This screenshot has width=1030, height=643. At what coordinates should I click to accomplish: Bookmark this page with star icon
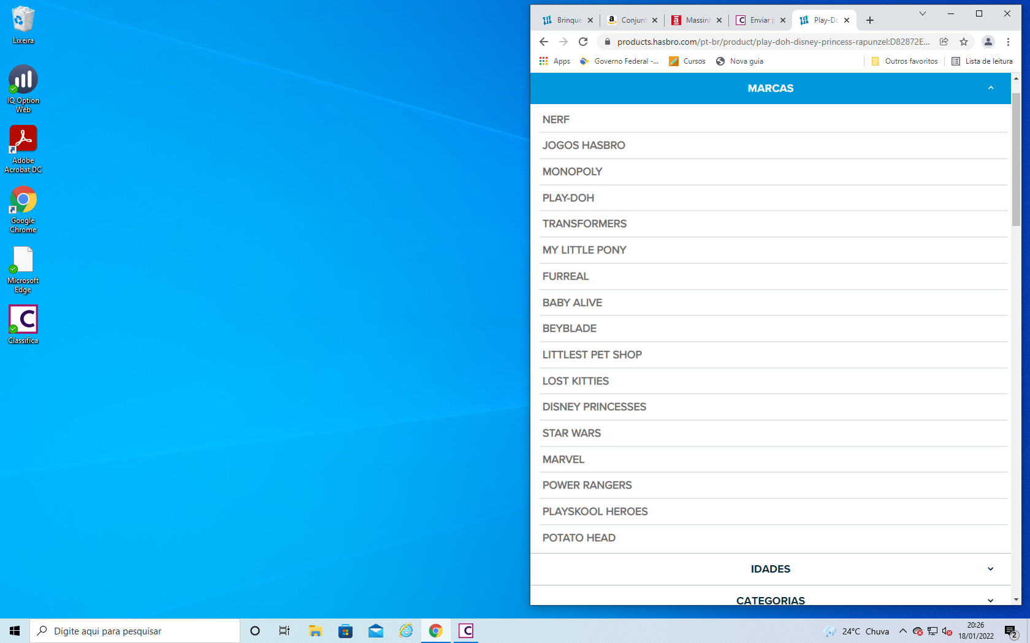point(964,42)
